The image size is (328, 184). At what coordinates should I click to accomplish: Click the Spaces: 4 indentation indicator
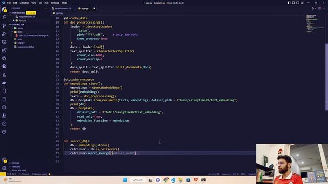(x=226, y=174)
